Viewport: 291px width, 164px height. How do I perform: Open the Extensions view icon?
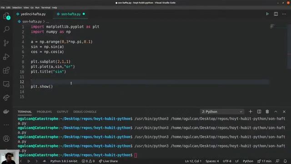pos(6,70)
